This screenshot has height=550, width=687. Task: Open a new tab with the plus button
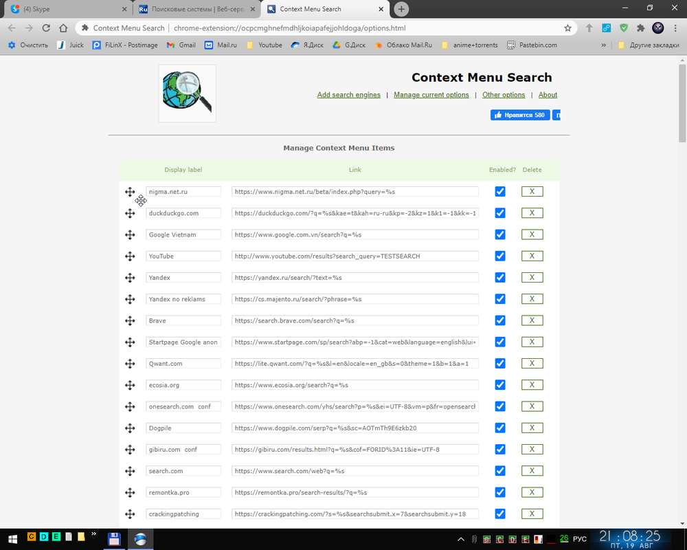[x=401, y=9]
